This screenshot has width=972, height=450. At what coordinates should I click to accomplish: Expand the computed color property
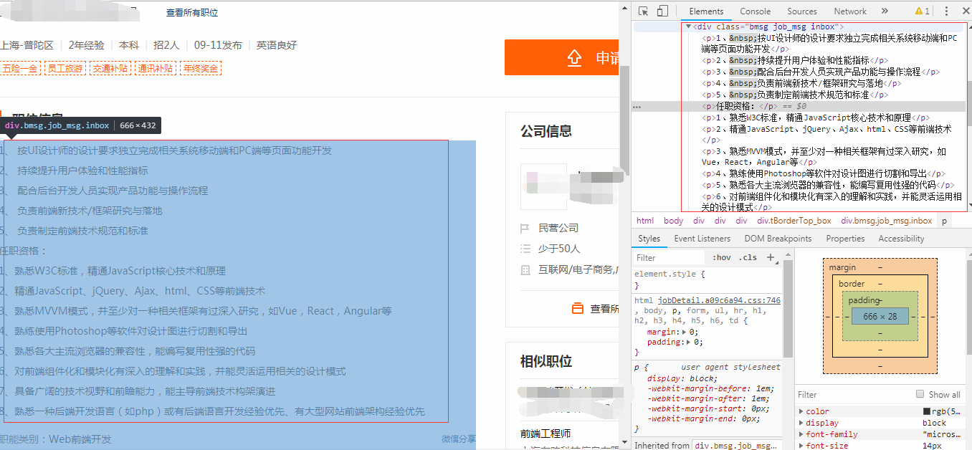[x=801, y=412]
